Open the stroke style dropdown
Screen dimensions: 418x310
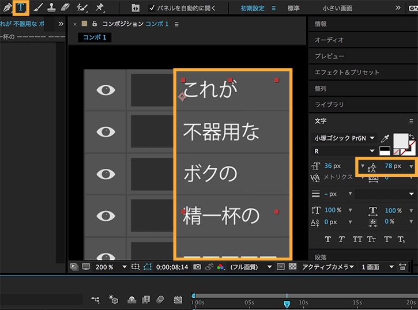385,194
